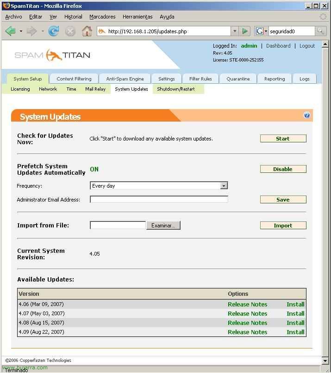Open the Logs tab
Image resolution: width=331 pixels, height=373 pixels.
[x=304, y=79]
